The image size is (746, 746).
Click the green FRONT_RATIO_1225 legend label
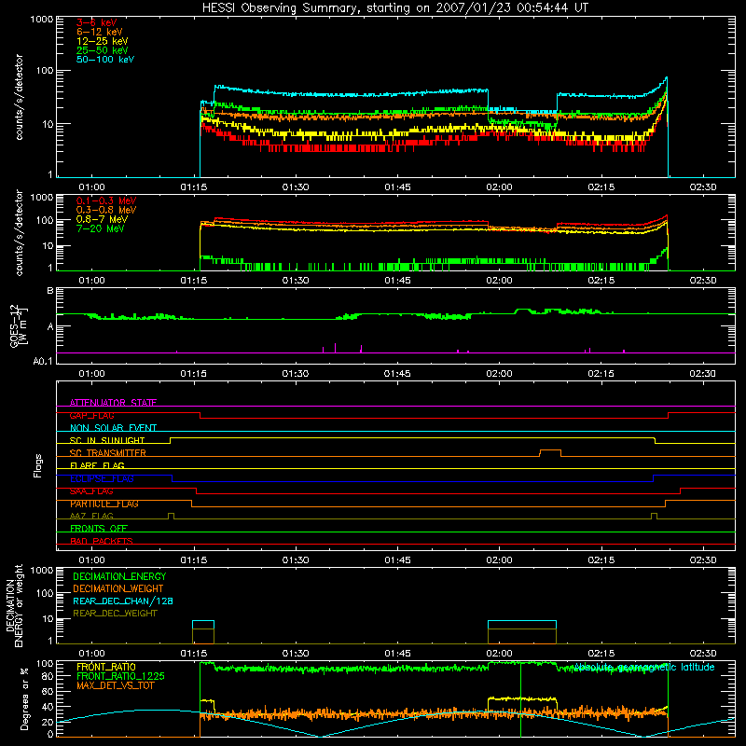coord(120,676)
